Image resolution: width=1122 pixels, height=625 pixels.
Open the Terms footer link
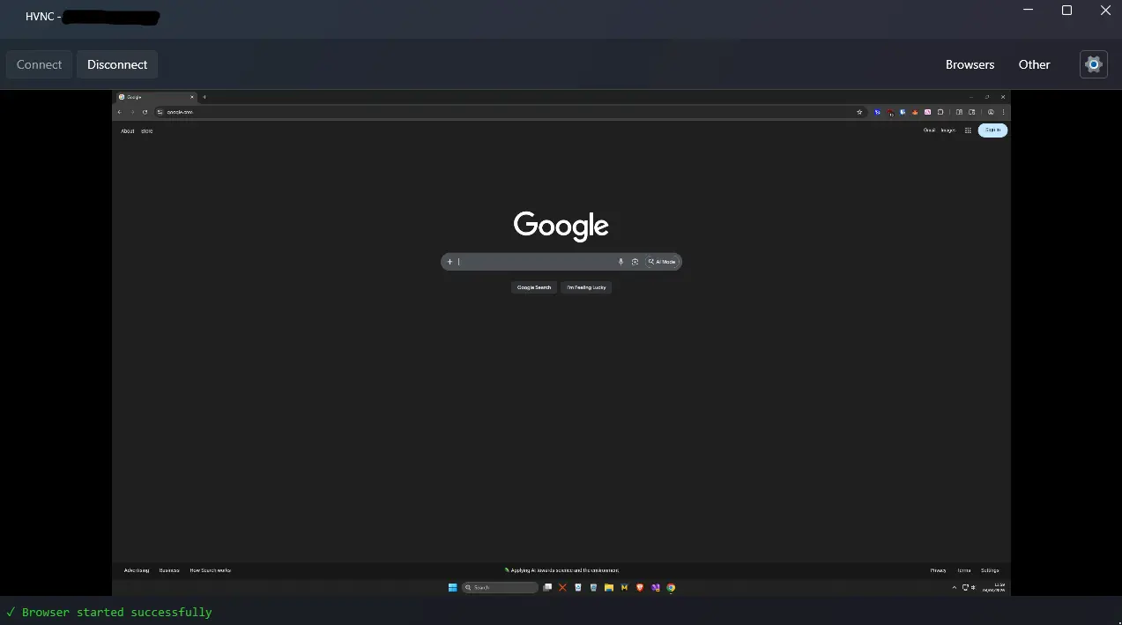pos(964,570)
